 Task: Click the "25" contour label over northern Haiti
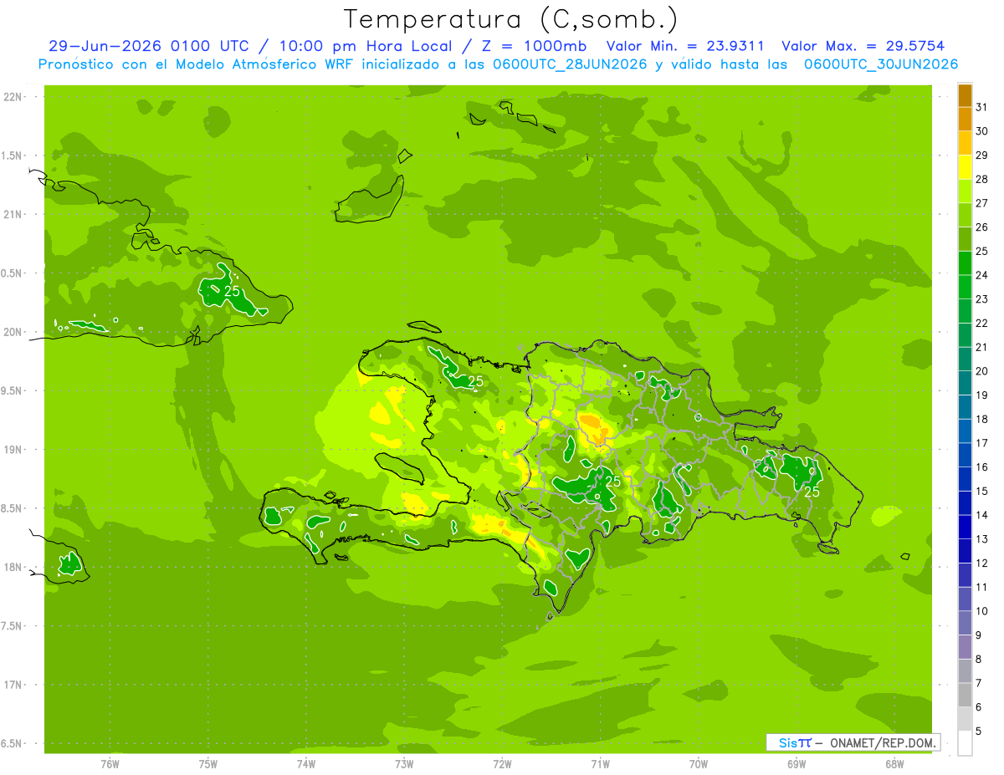[x=476, y=381]
